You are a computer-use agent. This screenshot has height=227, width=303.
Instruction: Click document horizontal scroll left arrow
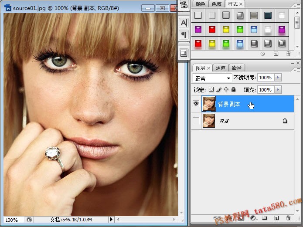(118, 219)
